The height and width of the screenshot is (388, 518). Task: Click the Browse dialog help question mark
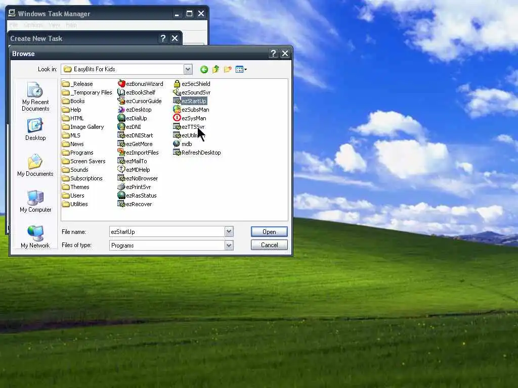click(x=273, y=54)
